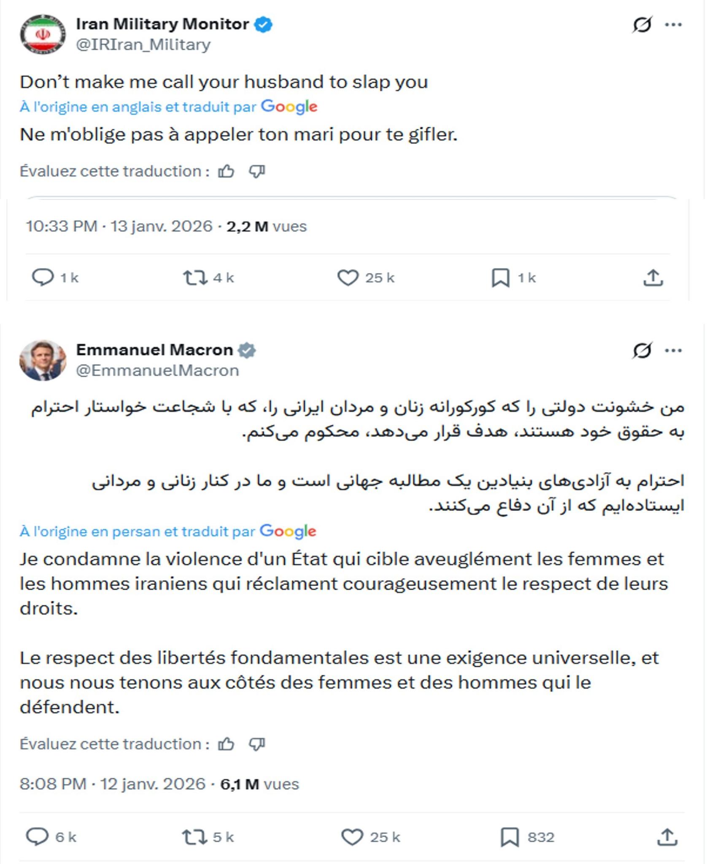Image resolution: width=707 pixels, height=864 pixels.
Task: Open more options for Iran Military Monitor tweet
Action: (673, 24)
